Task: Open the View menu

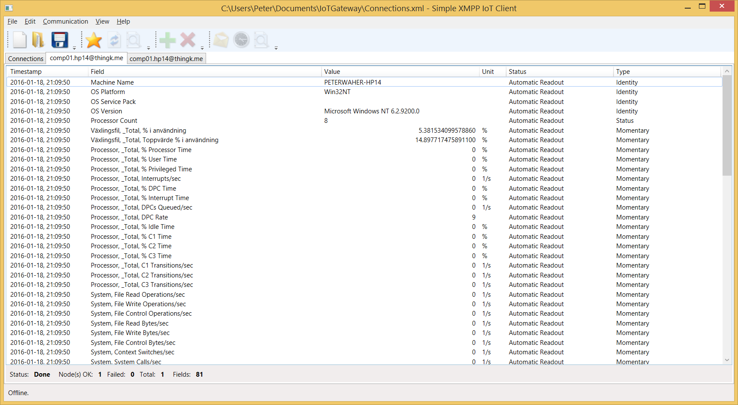Action: pyautogui.click(x=102, y=21)
